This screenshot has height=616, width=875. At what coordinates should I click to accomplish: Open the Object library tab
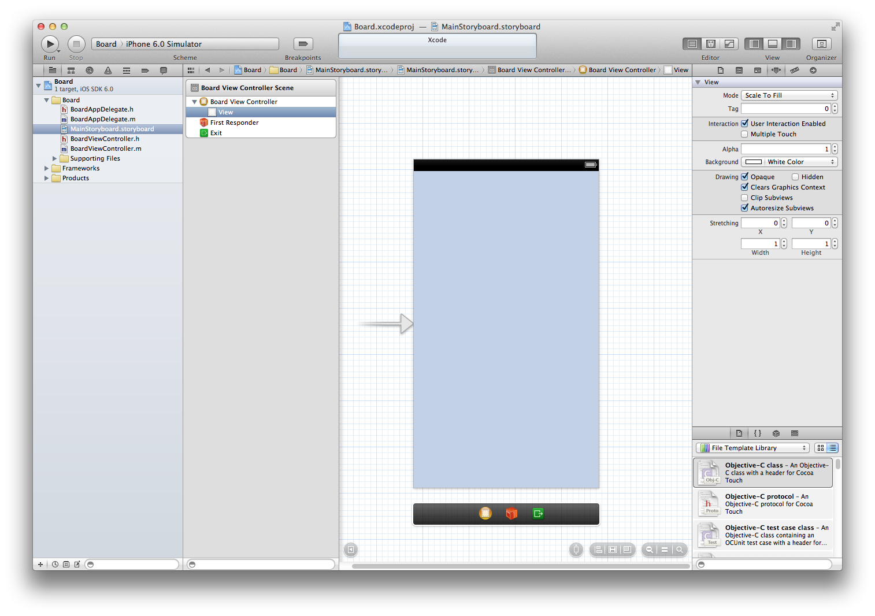776,433
